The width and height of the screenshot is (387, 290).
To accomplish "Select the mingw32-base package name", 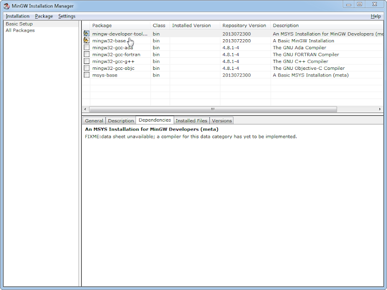I will click(x=109, y=41).
